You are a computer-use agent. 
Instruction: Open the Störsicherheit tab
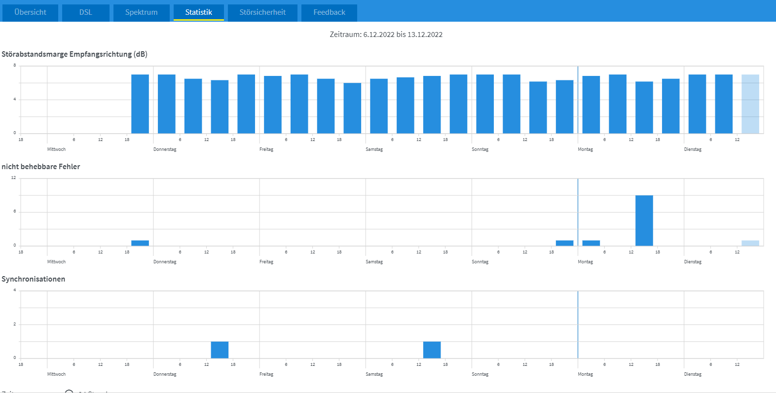click(x=262, y=12)
